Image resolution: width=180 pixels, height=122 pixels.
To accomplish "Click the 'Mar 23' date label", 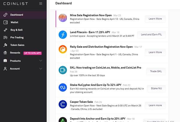I will [117, 15].
